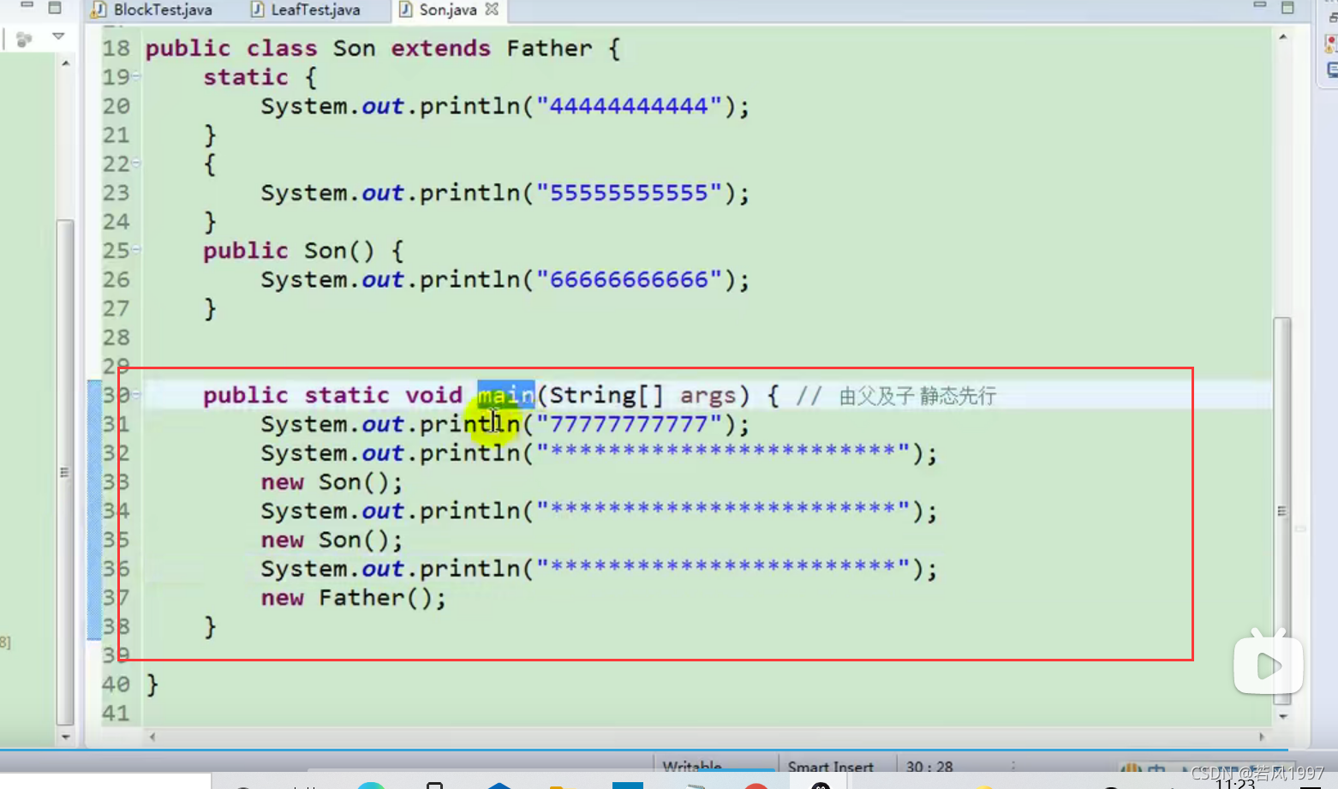Click the bilibili video play button
Viewport: 1338px width, 789px height.
1268,664
